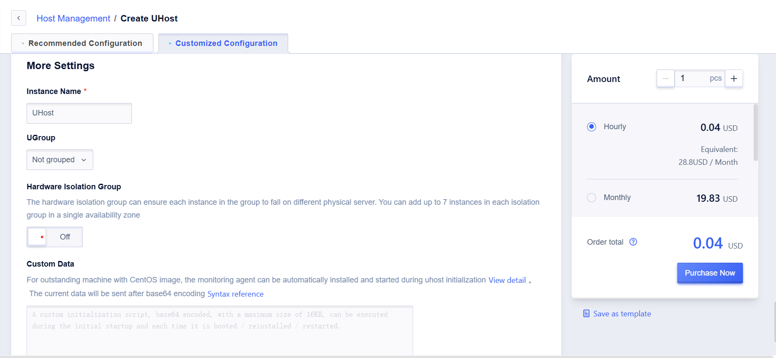Click the pricing panel scrollbar
This screenshot has width=776, height=358.
(x=755, y=132)
